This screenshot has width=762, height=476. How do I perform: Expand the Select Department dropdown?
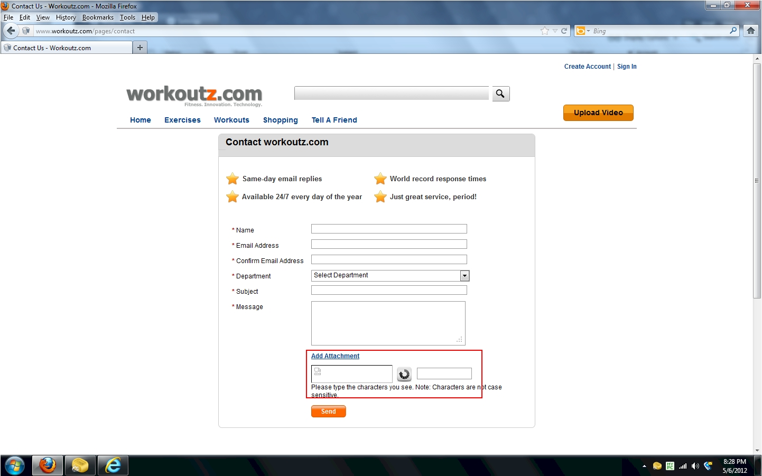[x=464, y=276]
